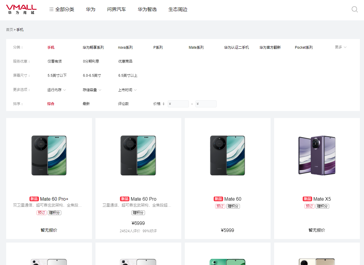Click 预订 tag under Mate X5
364x265 pixels.
point(309,206)
